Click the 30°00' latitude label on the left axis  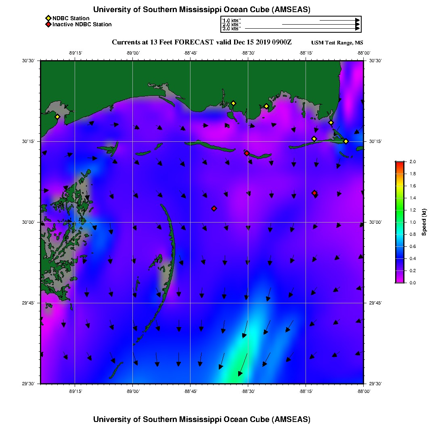(30, 222)
